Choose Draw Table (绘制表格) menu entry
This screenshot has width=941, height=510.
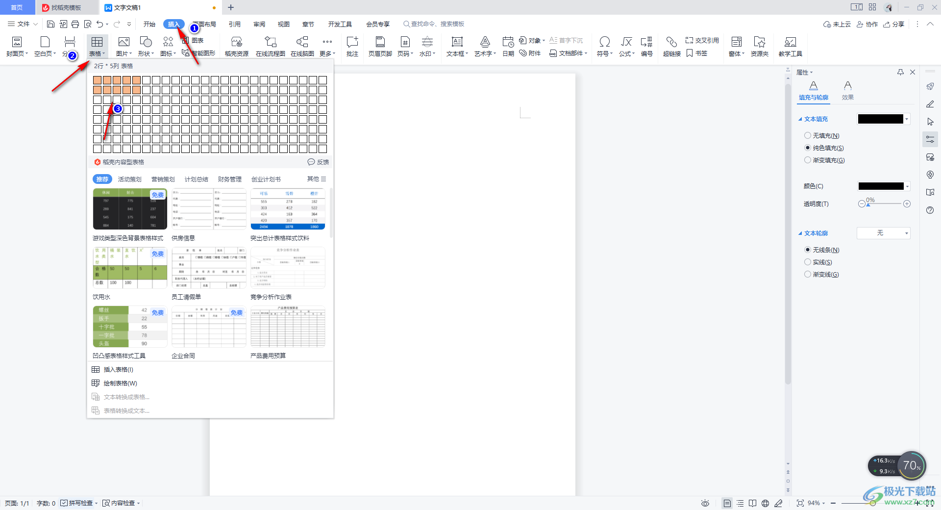pyautogui.click(x=121, y=383)
